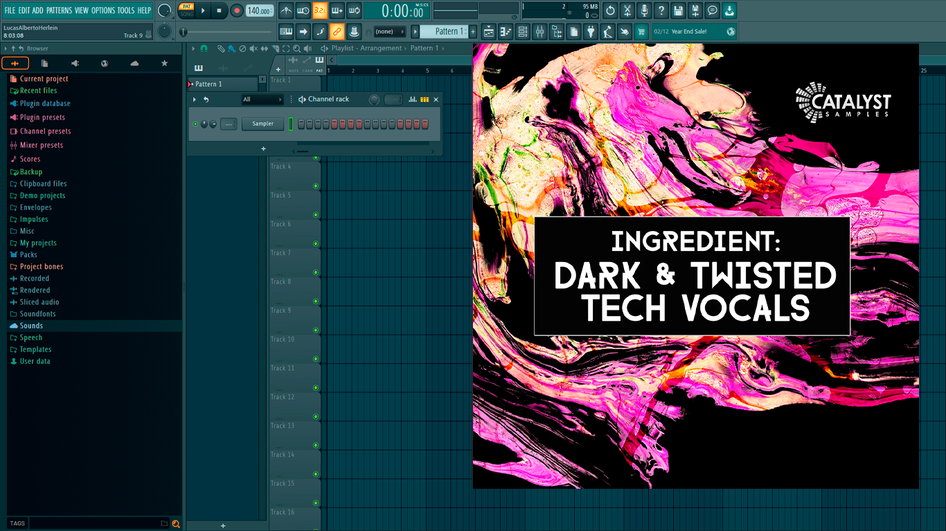
Task: Select the Mute tool in Playlist
Action: [253, 48]
